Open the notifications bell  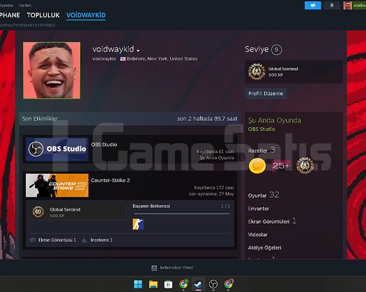tap(332, 6)
